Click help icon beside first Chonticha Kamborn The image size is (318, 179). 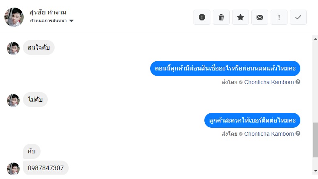298,82
